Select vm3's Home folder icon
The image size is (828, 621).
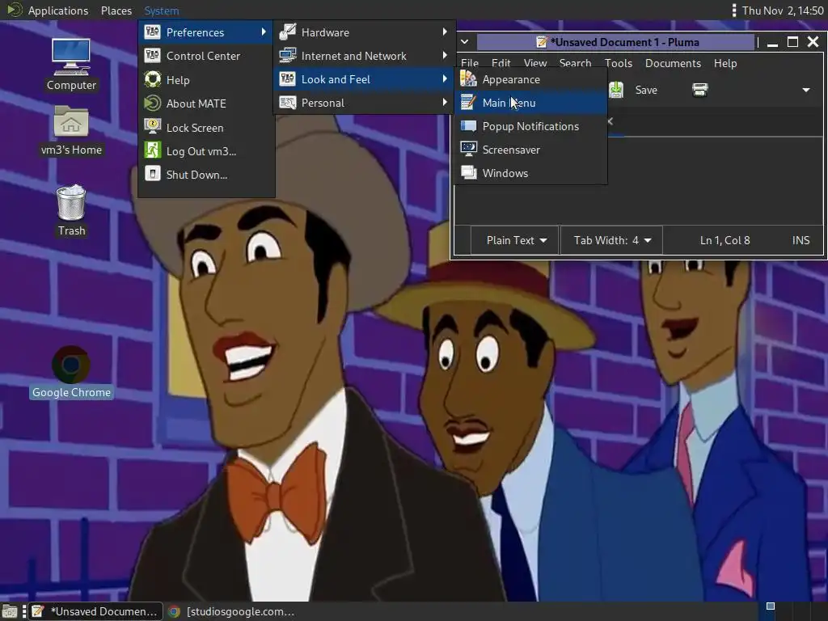71,123
